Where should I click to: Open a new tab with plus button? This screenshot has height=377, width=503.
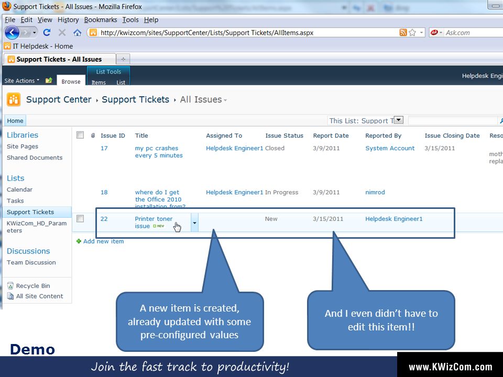click(x=123, y=59)
